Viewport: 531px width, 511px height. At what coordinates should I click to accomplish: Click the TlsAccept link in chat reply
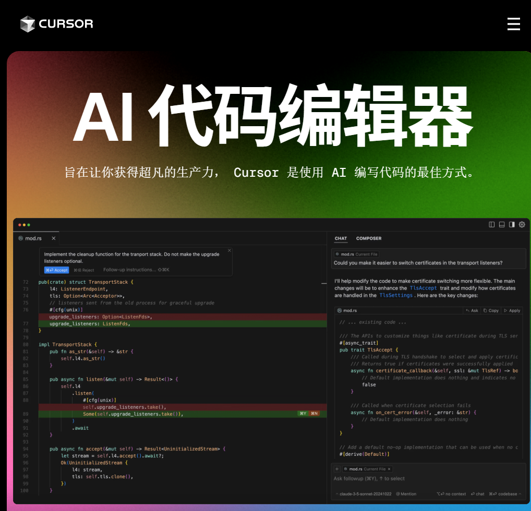(424, 288)
